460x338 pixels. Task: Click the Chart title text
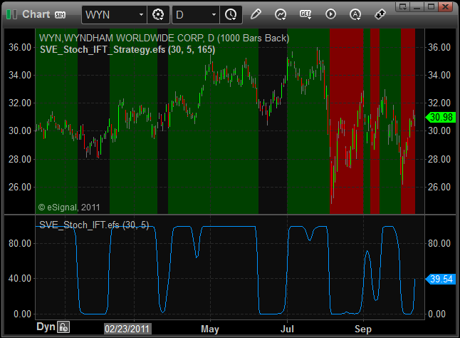[x=36, y=14]
